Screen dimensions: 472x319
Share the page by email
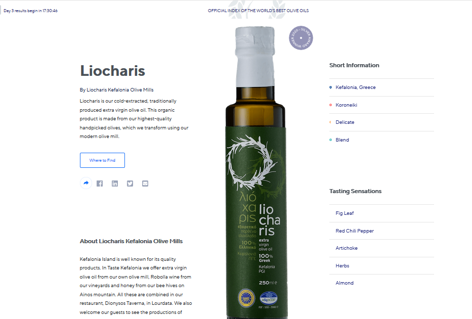point(145,184)
